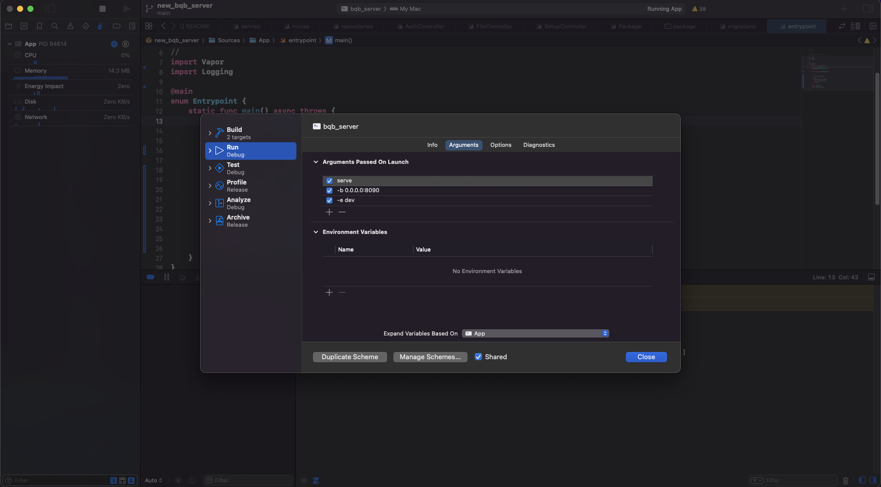Open the Auto variables scope dropdown

(154, 480)
